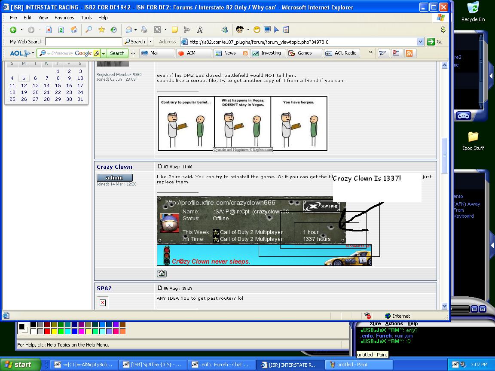Click the SPAZ username link
495x371 pixels.
[x=104, y=288]
